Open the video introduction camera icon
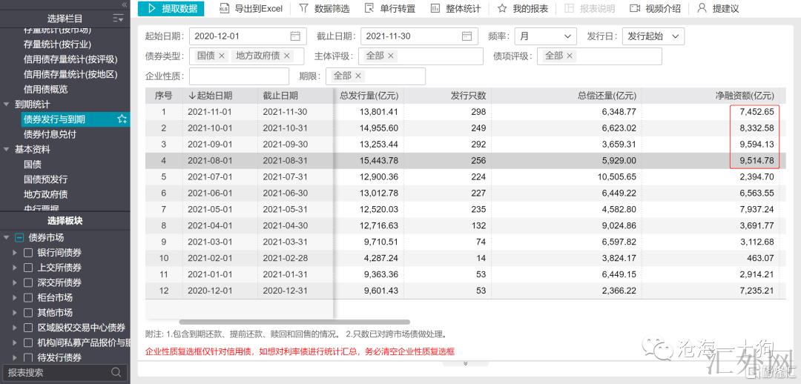The height and width of the screenshot is (384, 801). pyautogui.click(x=635, y=9)
